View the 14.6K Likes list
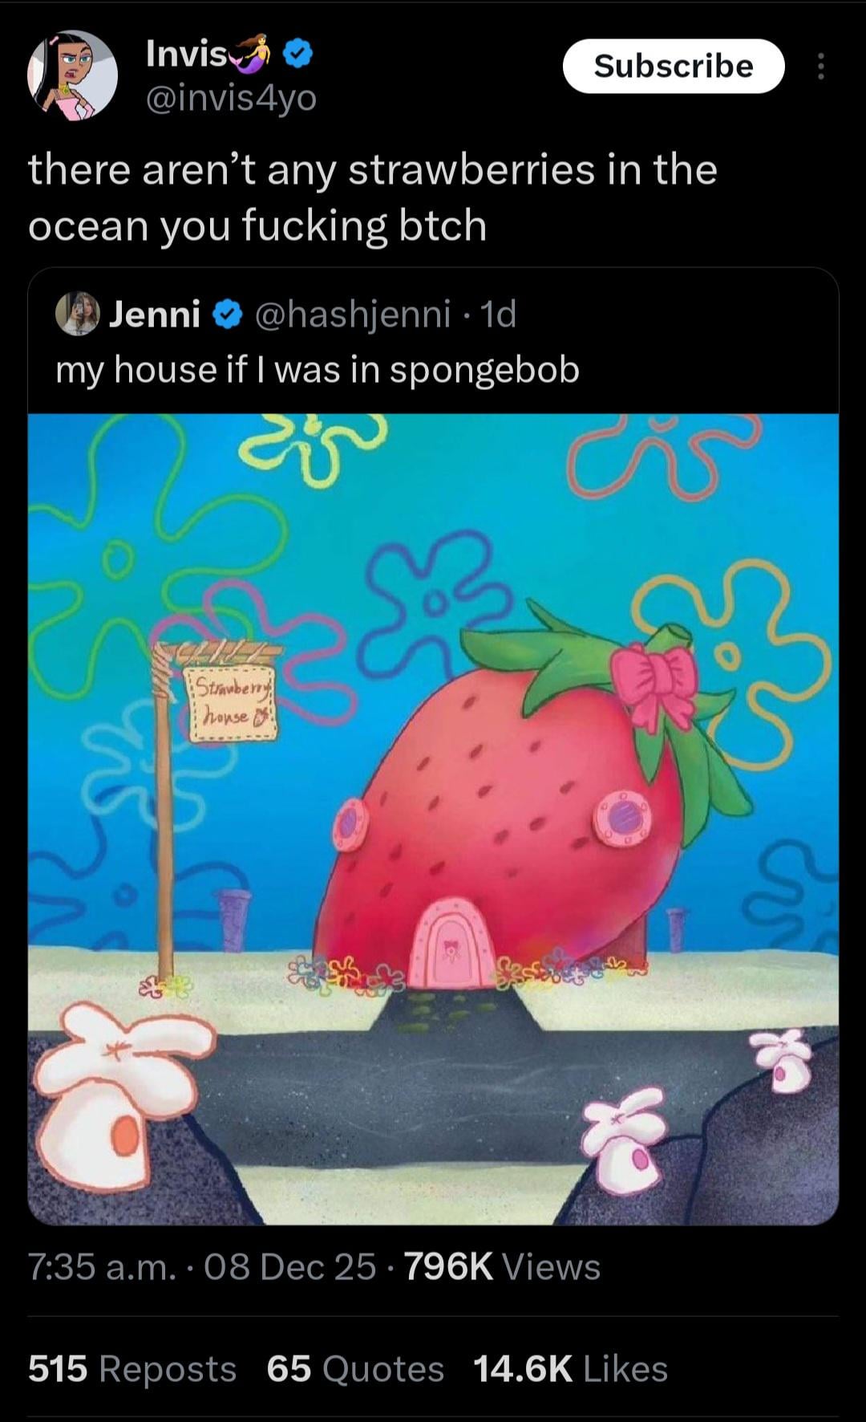 [x=570, y=1369]
